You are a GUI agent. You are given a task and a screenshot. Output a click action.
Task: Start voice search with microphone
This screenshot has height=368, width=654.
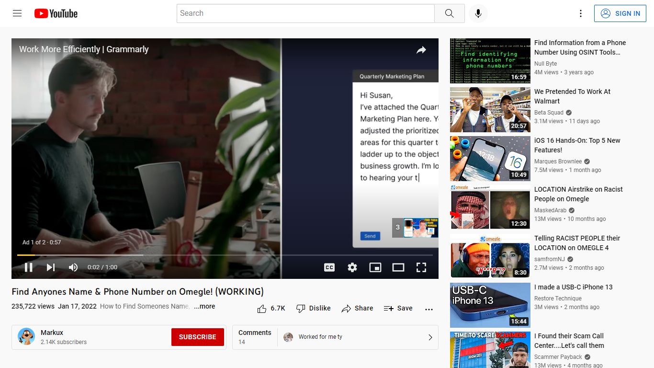(x=478, y=13)
